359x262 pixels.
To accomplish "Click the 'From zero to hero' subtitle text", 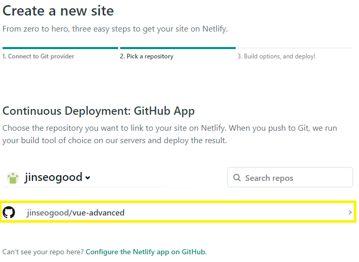I will (x=115, y=29).
